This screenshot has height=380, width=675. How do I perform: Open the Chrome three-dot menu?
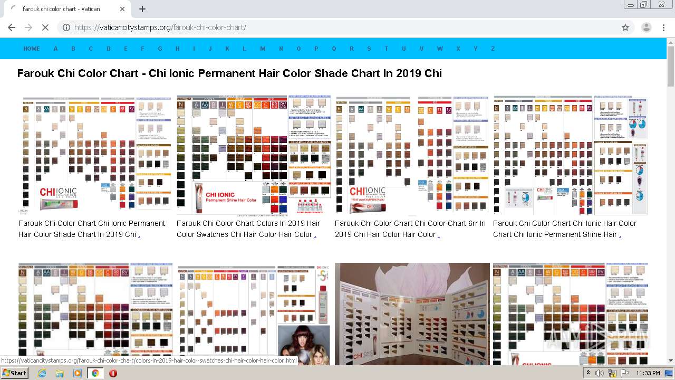point(663,27)
